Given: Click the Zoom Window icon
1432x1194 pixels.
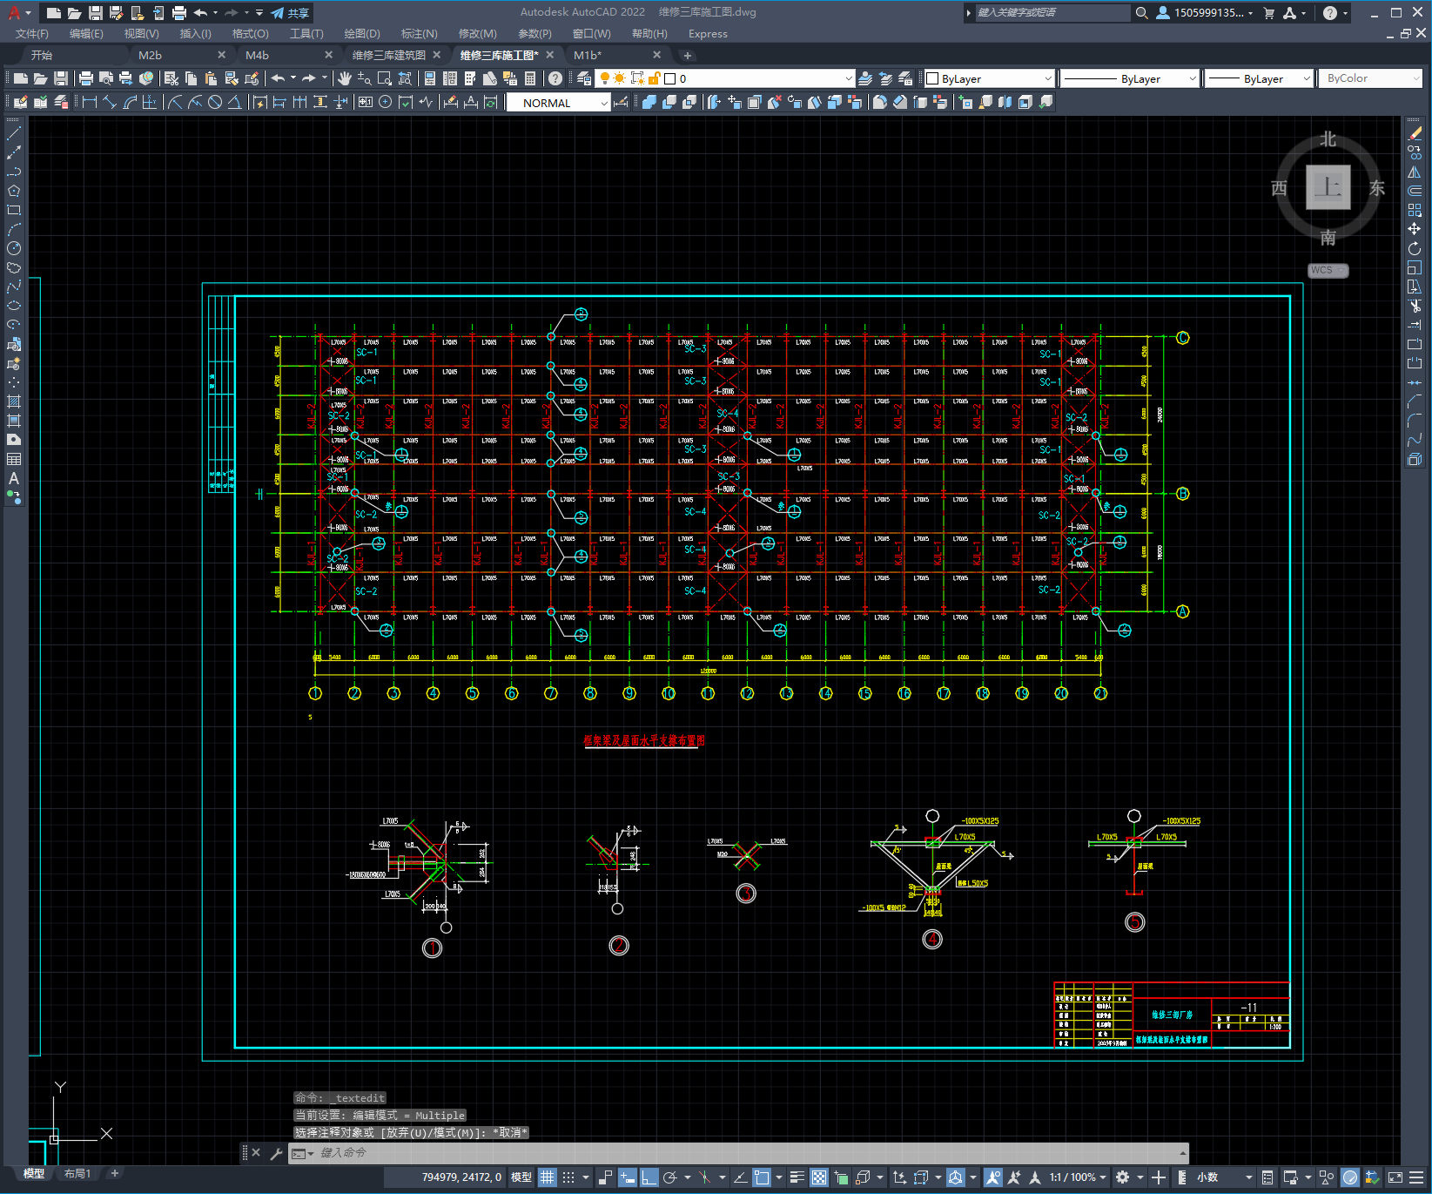Looking at the screenshot, I should click(x=385, y=78).
